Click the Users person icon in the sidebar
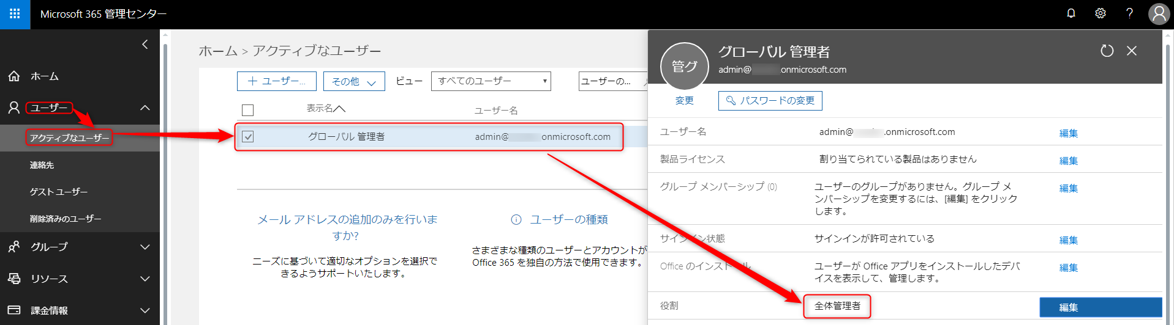This screenshot has height=325, width=1174. pyautogui.click(x=14, y=108)
